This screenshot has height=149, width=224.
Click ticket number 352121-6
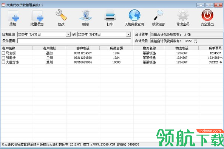click(x=215, y=62)
